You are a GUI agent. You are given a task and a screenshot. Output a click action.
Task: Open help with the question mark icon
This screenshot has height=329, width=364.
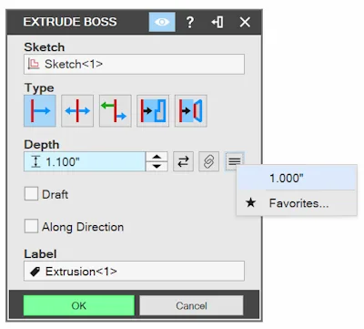190,22
